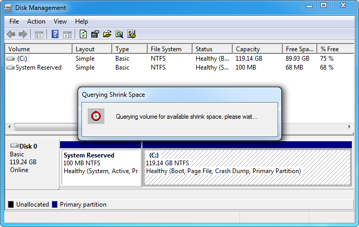Click the open folder toolbar icon

pos(107,34)
